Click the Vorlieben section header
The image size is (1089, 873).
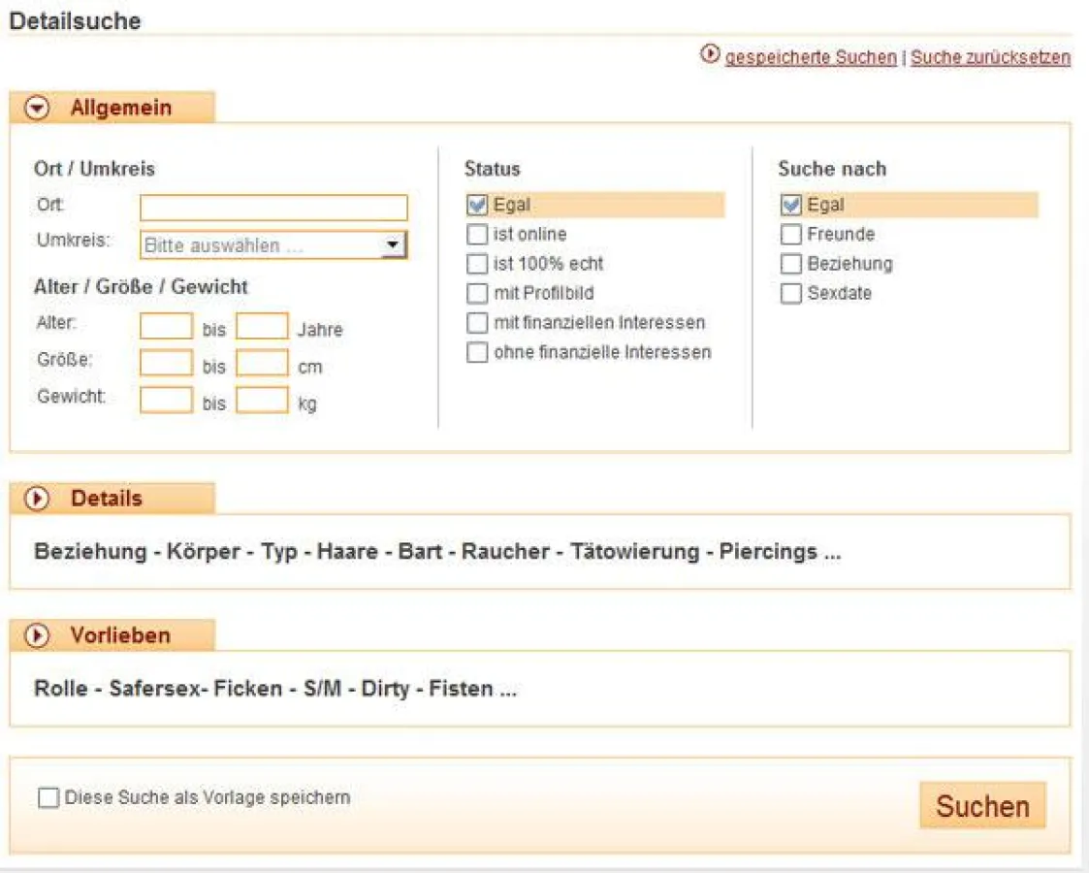(x=119, y=636)
